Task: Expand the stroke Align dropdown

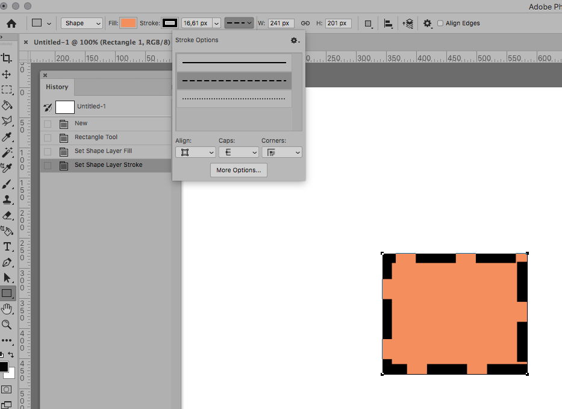Action: pos(195,152)
